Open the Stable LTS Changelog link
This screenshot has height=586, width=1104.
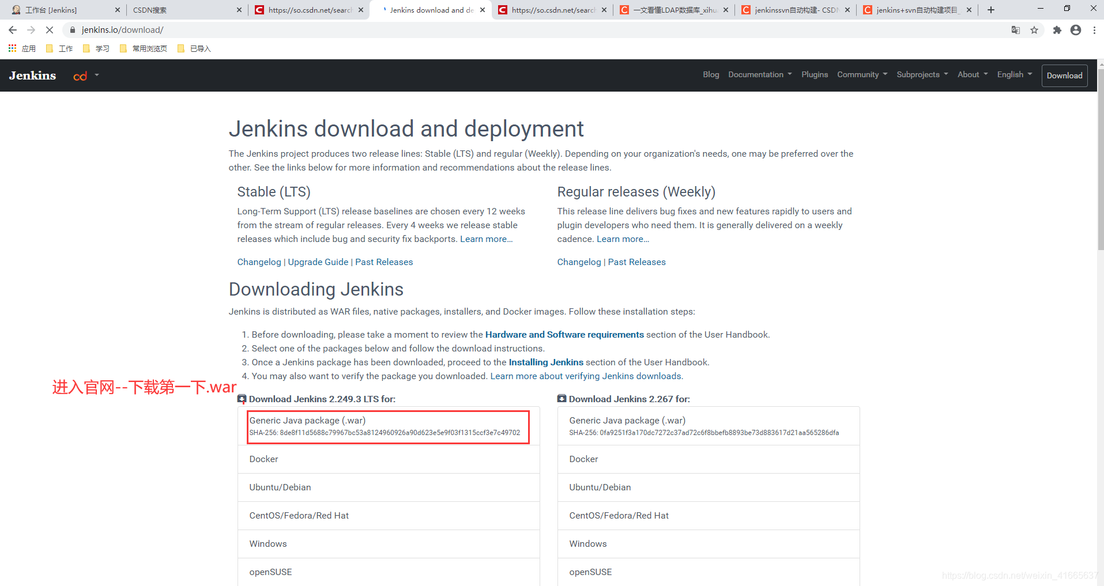click(x=259, y=262)
